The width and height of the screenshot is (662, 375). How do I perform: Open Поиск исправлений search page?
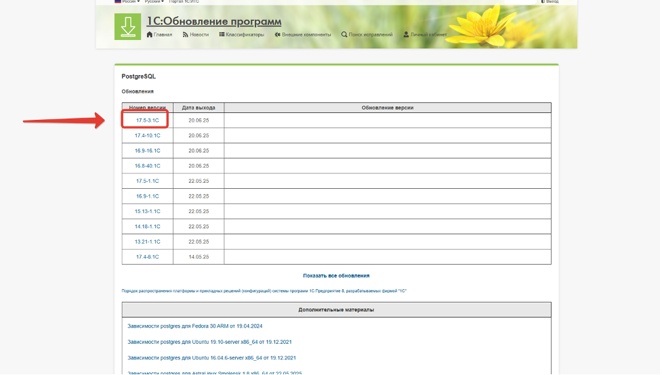click(368, 35)
